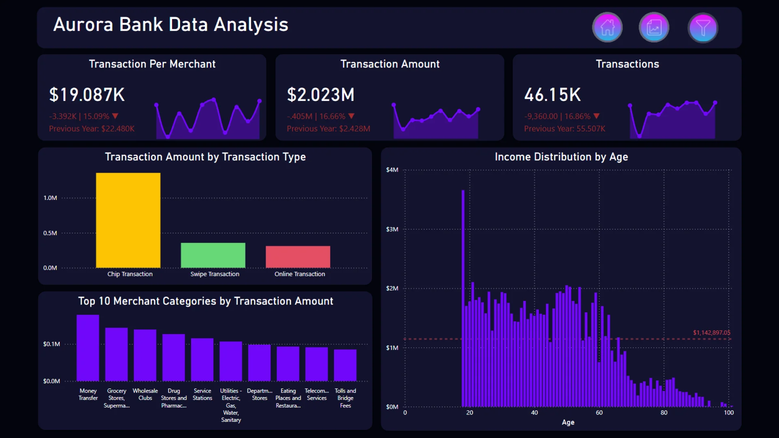This screenshot has width=779, height=438.
Task: Select the Tolls and Bridge Fees bar
Action: tap(345, 365)
